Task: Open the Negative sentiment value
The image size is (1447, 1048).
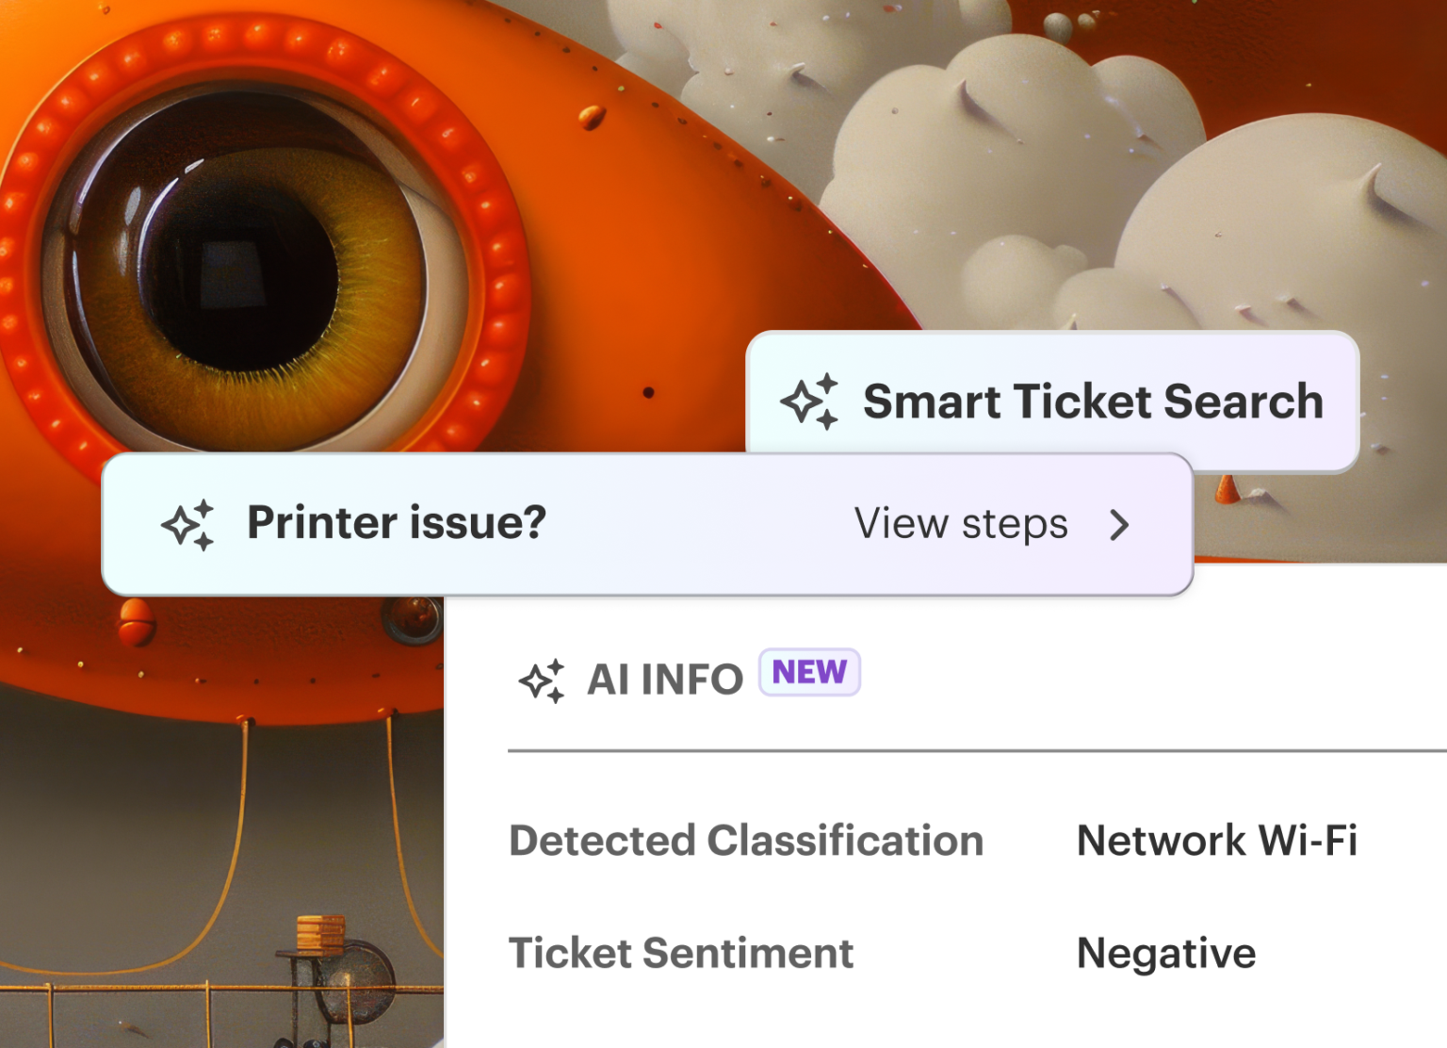Action: point(1166,953)
